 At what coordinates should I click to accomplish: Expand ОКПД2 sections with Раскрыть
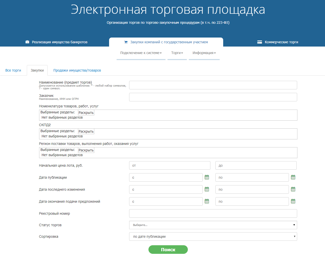86,131
